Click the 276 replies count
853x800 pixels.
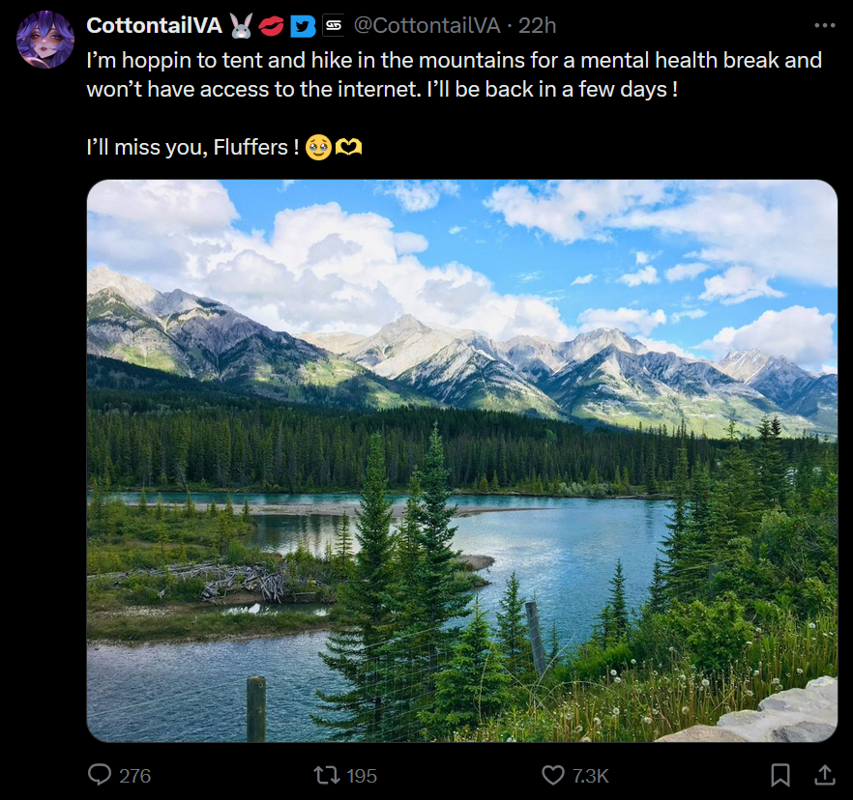click(x=134, y=775)
